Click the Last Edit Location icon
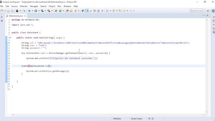The width and height of the screenshot is (215, 121). pos(120,11)
